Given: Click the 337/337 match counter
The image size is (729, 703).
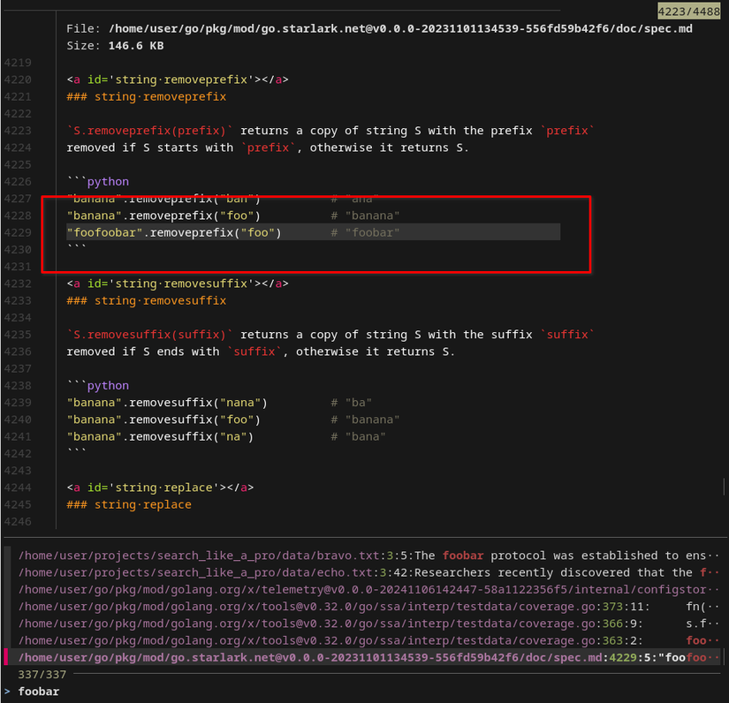Looking at the screenshot, I should (42, 674).
